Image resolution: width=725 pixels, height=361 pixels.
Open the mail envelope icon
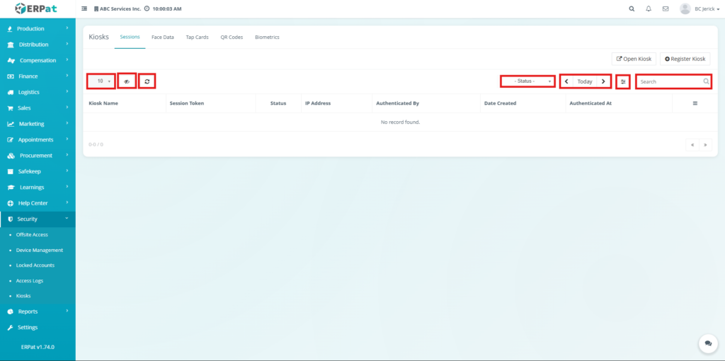click(x=666, y=9)
